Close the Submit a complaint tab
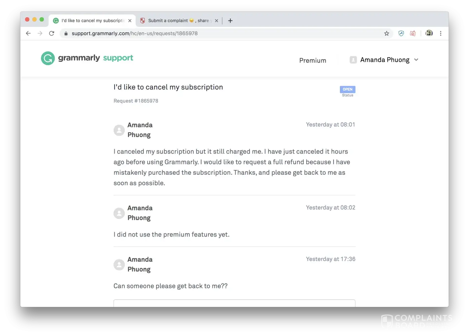The height and width of the screenshot is (336, 469). click(217, 20)
